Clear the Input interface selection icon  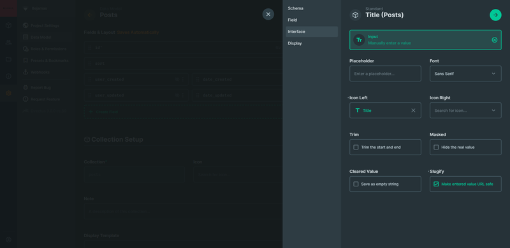coord(495,40)
